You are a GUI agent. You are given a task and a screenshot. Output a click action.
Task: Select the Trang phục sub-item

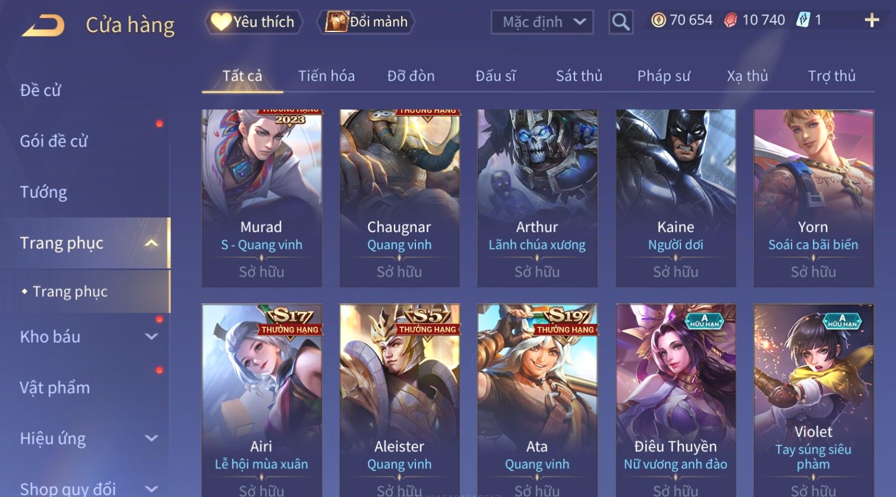(x=70, y=292)
